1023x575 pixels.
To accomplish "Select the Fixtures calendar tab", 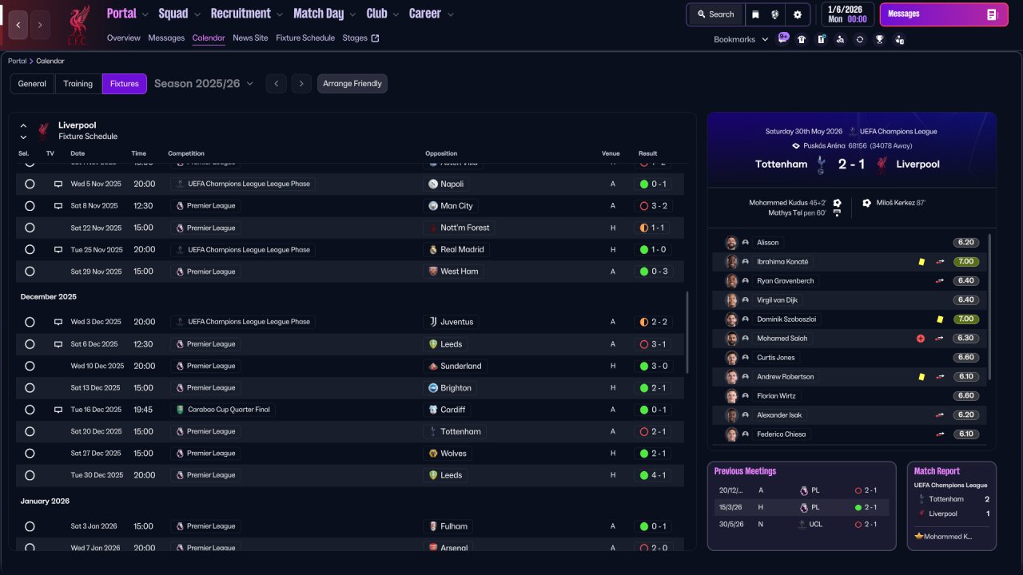I will [125, 84].
